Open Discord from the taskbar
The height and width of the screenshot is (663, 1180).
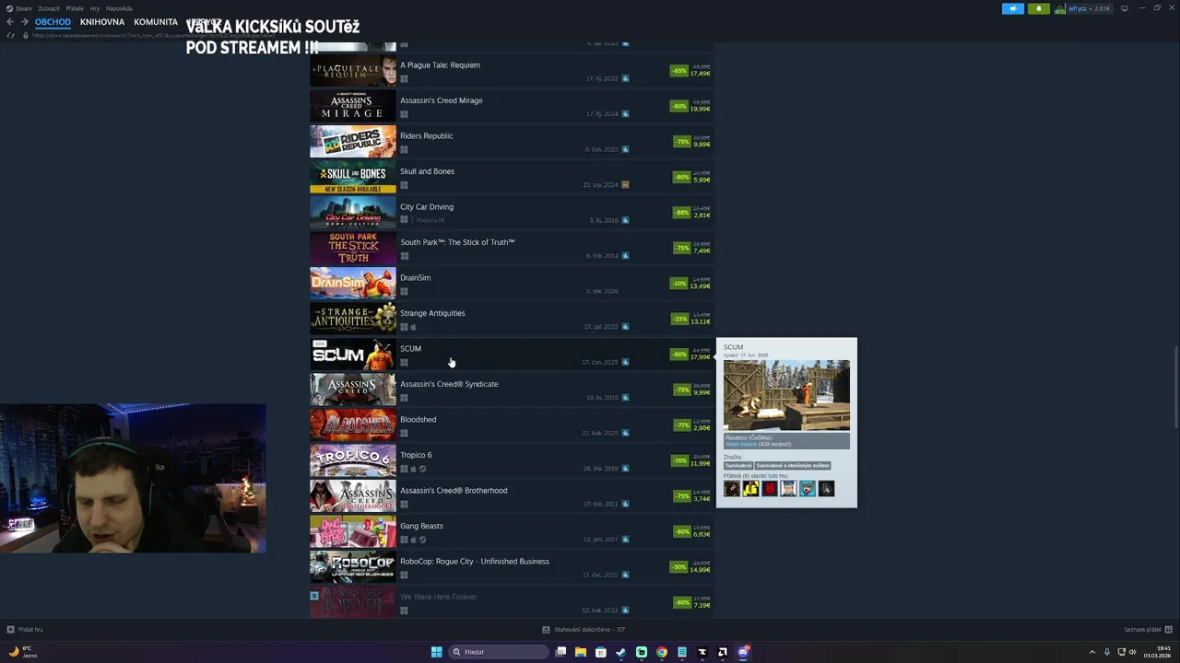tap(743, 652)
